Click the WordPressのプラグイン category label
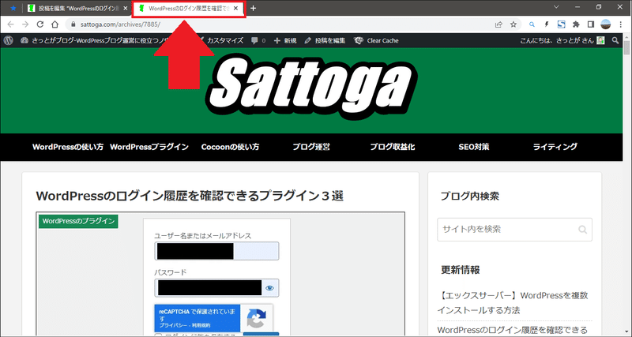Screen dimensions: 632x337 tap(78, 221)
